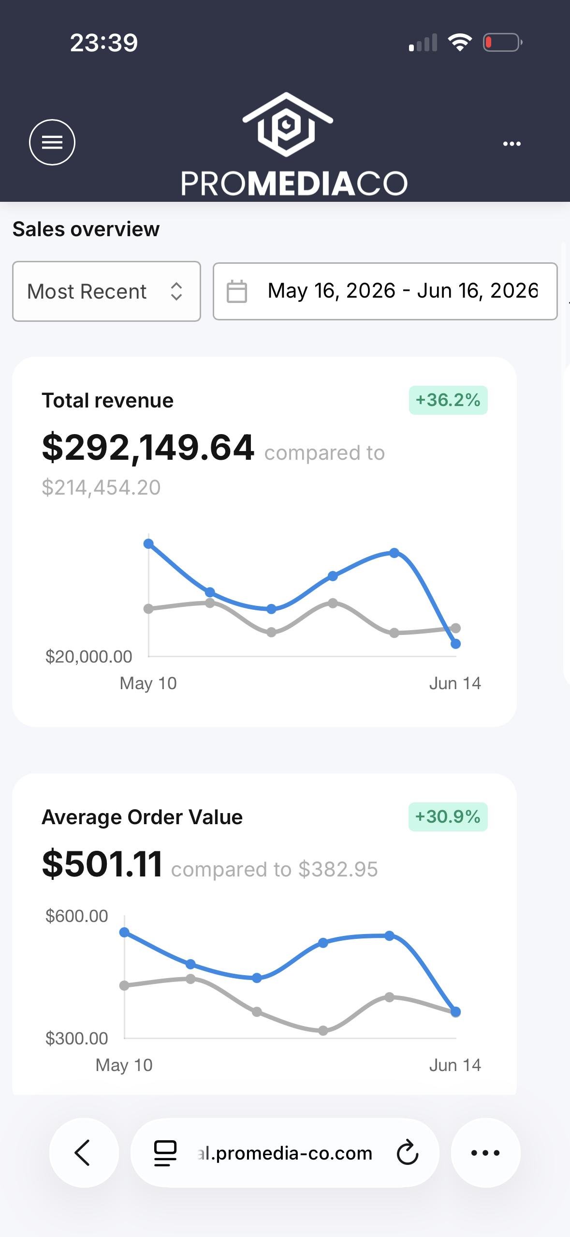Reload the page with refresh icon
The width and height of the screenshot is (570, 1237).
[407, 1152]
